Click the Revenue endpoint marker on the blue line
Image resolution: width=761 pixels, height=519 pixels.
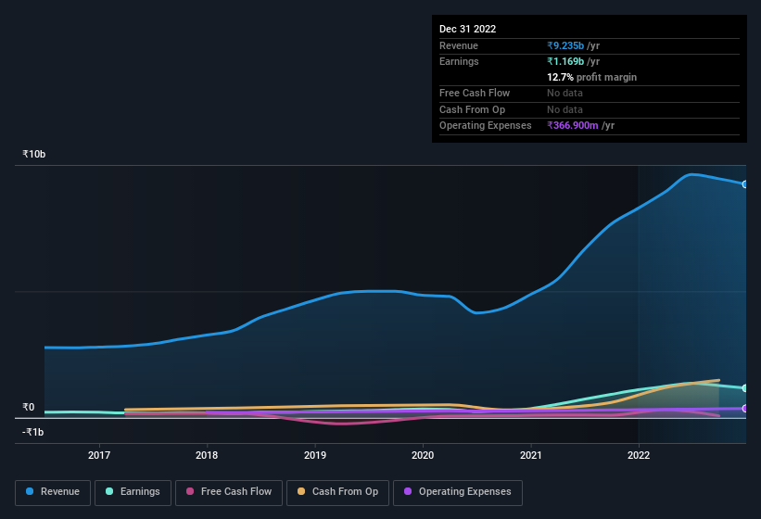pos(745,184)
